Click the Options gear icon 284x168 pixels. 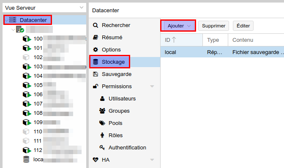(96, 49)
